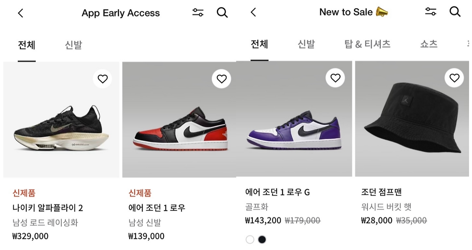Open search on New to Sale screen

[455, 11]
